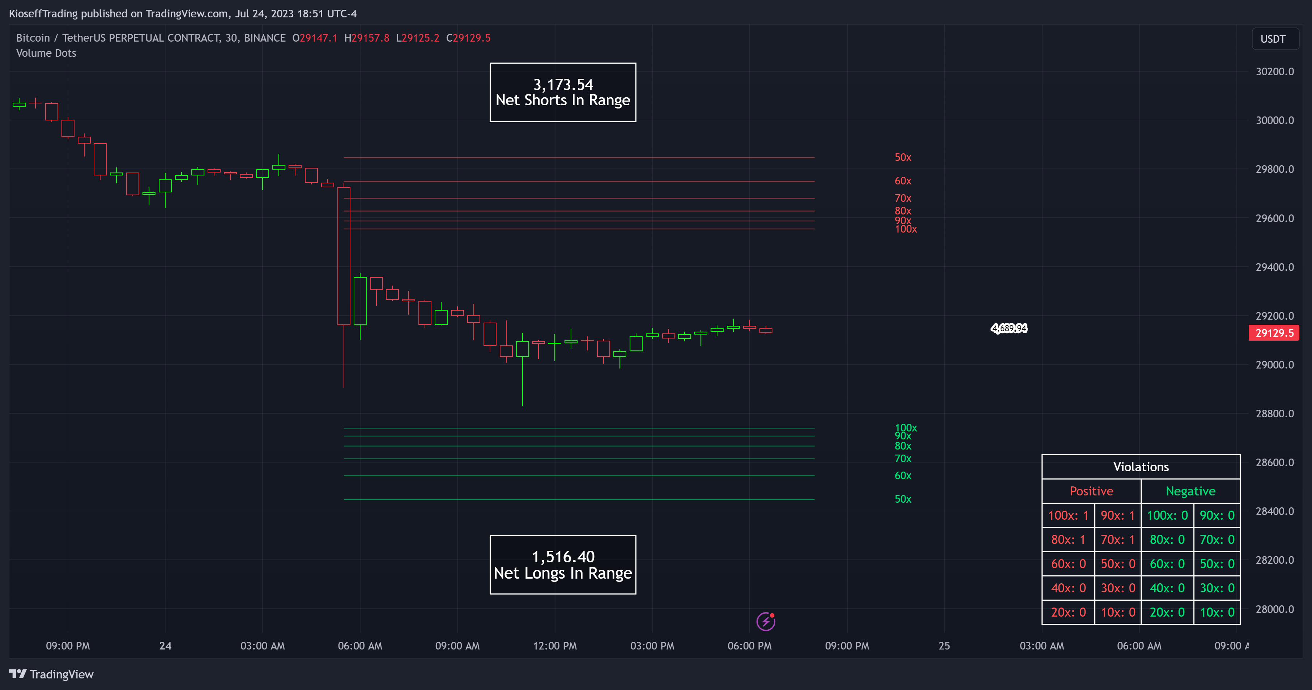Select the 3,173.54 Net Shorts In Range box
This screenshot has width=1312, height=690.
(x=563, y=92)
